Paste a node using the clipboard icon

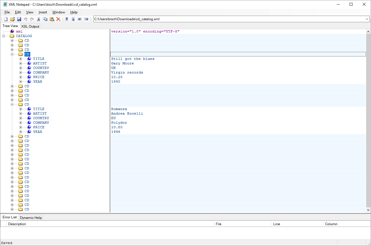52,19
